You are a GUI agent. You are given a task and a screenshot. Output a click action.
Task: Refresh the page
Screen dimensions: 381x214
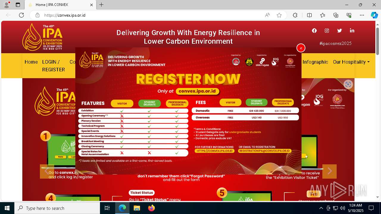click(21, 15)
